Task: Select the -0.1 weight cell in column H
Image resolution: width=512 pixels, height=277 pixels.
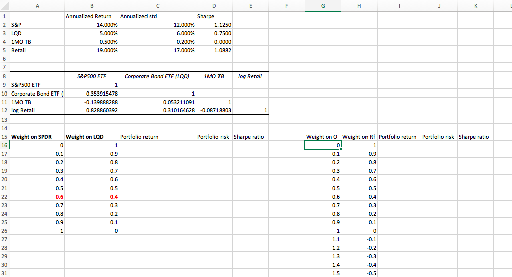Action: (359, 239)
